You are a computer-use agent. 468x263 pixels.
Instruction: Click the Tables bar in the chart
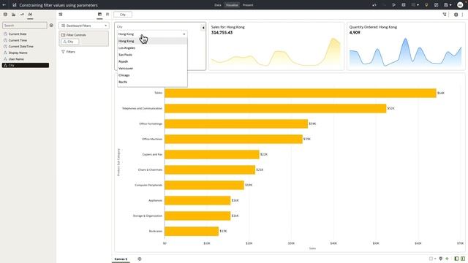(x=301, y=93)
